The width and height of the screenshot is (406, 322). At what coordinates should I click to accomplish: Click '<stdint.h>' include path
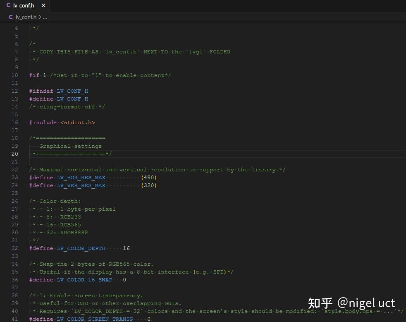pyautogui.click(x=78, y=123)
